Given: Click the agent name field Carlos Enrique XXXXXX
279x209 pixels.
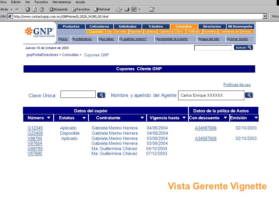Looking at the screenshot, I should (211, 95).
